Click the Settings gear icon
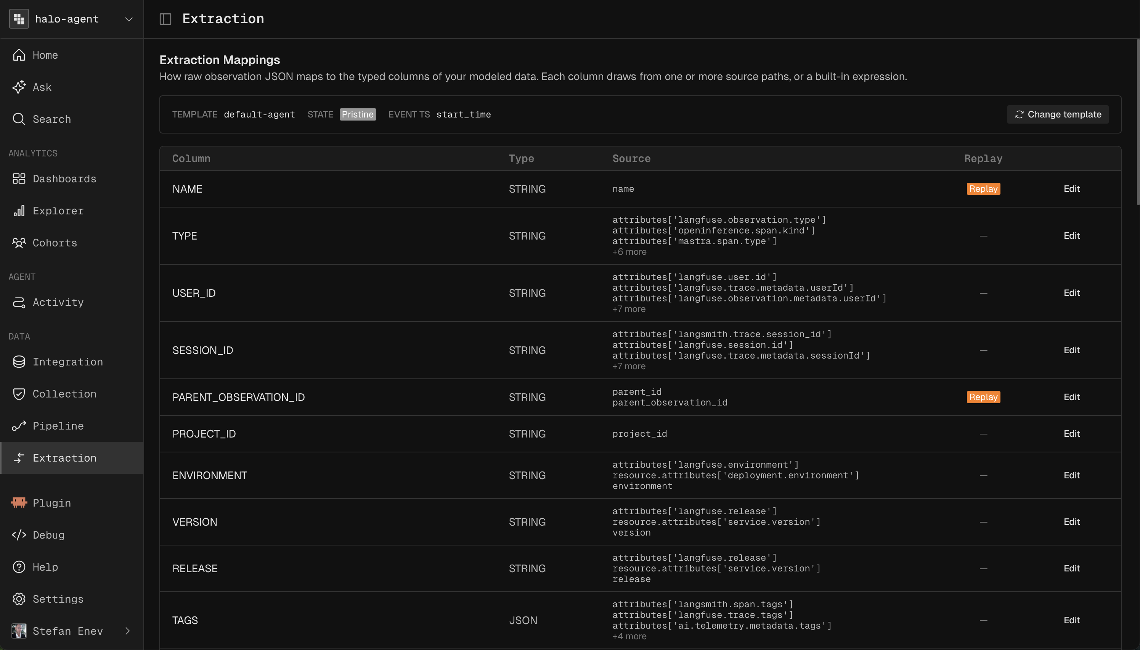This screenshot has width=1140, height=650. click(x=19, y=599)
